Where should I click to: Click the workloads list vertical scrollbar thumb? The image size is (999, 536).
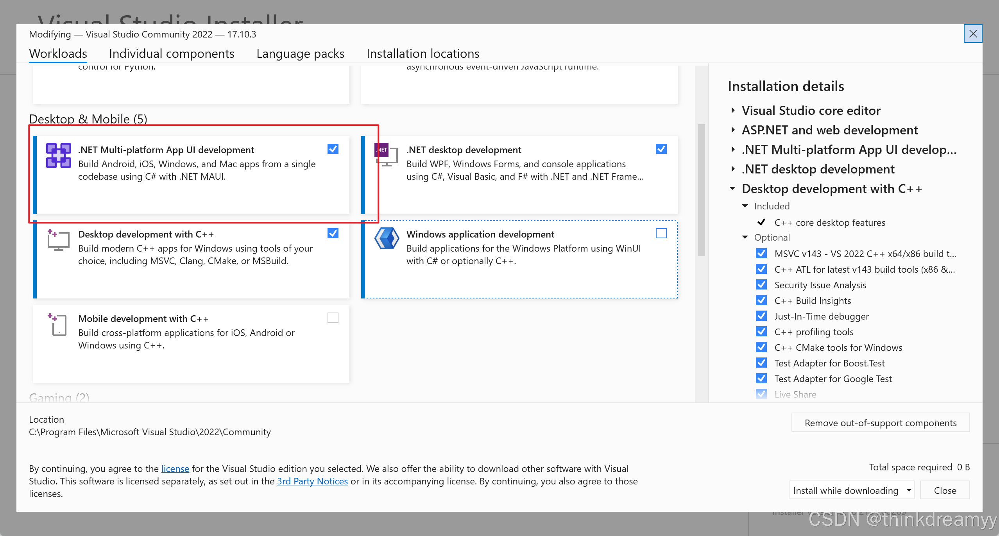(702, 190)
